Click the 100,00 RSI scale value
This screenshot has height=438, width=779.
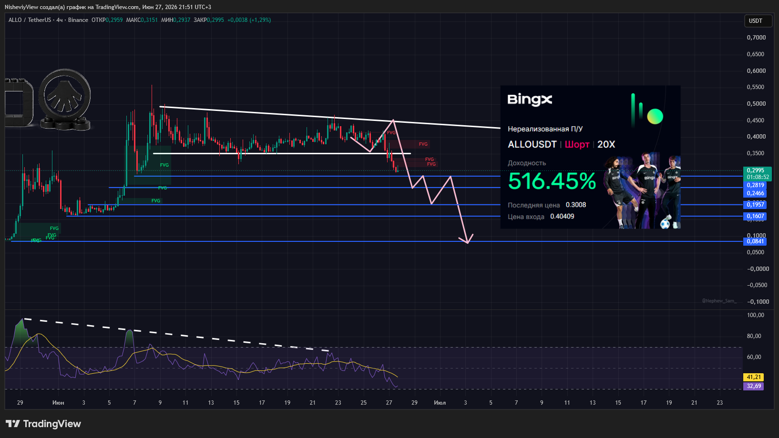click(x=755, y=315)
